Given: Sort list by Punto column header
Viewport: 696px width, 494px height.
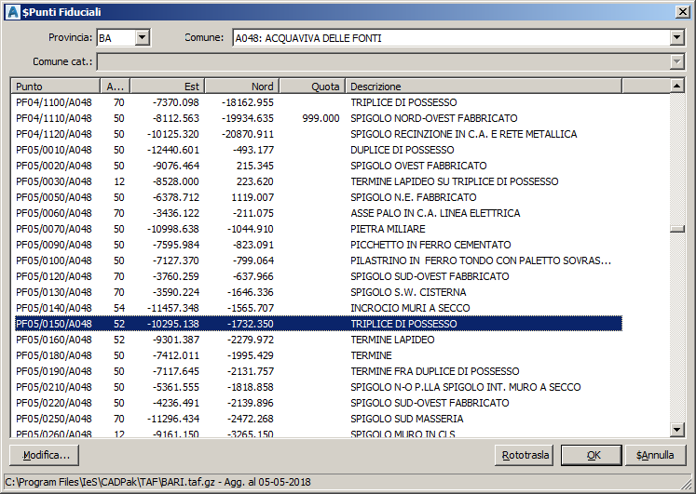Looking at the screenshot, I should click(x=53, y=87).
